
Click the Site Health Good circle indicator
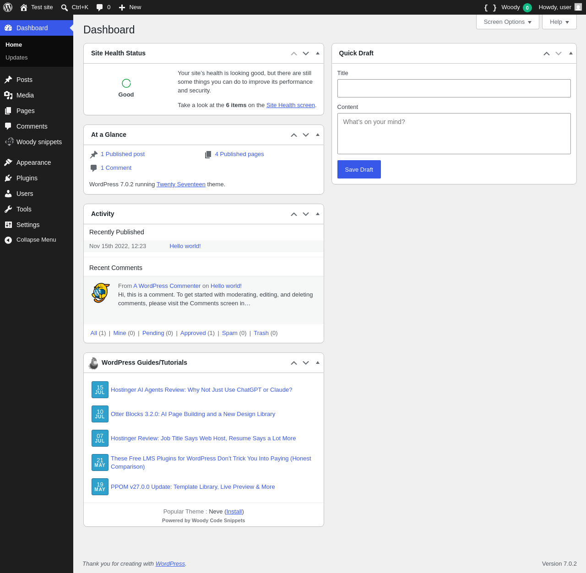click(126, 83)
